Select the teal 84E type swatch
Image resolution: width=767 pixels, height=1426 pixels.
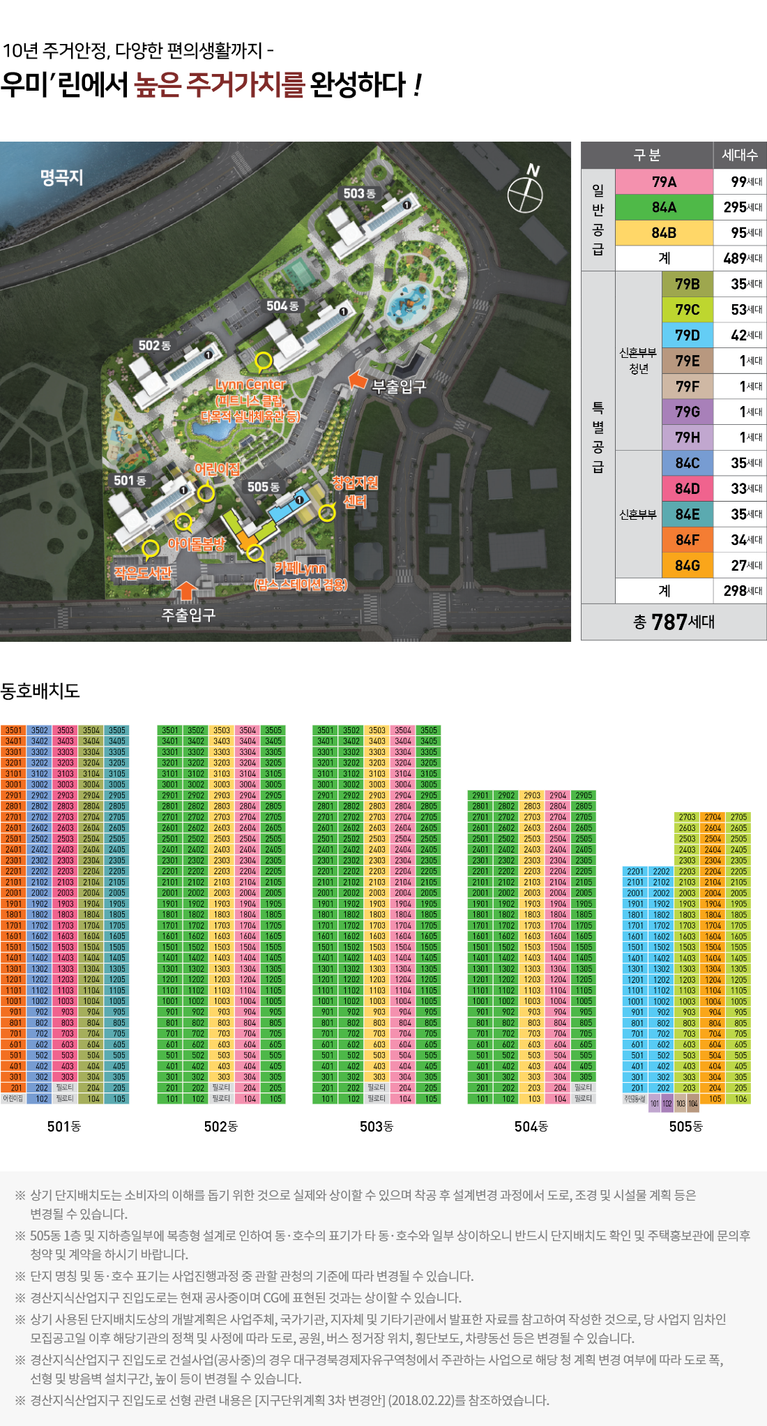pyautogui.click(x=687, y=514)
